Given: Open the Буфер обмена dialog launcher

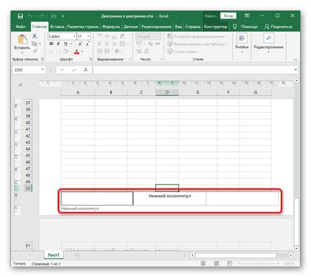Looking at the screenshot, I should tap(43, 59).
